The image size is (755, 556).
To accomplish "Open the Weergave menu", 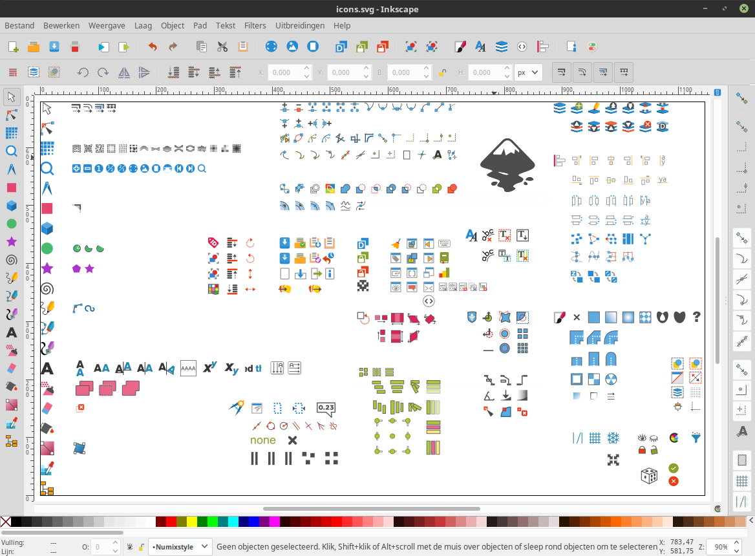I will (107, 25).
